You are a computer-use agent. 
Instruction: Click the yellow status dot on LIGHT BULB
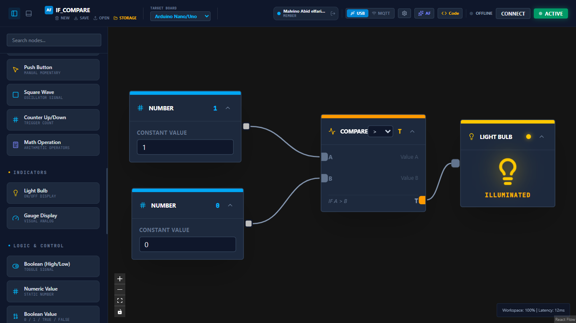point(528,137)
